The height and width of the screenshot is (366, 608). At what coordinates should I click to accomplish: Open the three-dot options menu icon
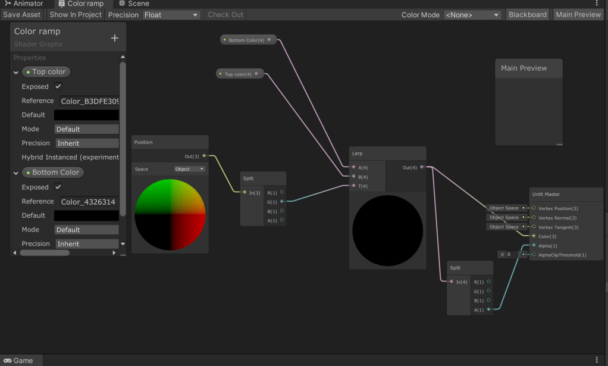(597, 4)
